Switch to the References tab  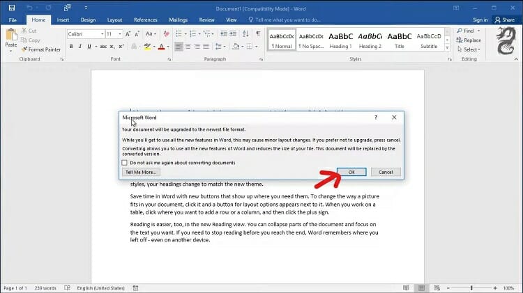pyautogui.click(x=146, y=20)
